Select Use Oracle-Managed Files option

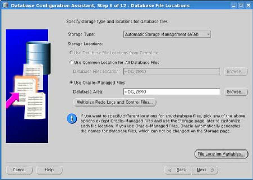pyautogui.click(x=71, y=83)
